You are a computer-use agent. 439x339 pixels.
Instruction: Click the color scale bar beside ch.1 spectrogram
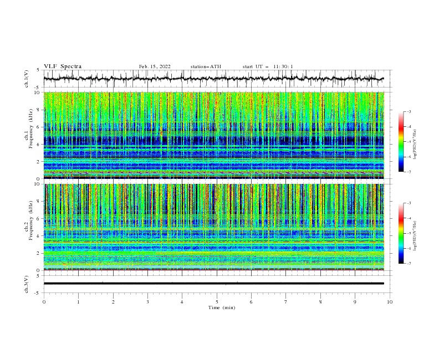point(401,142)
